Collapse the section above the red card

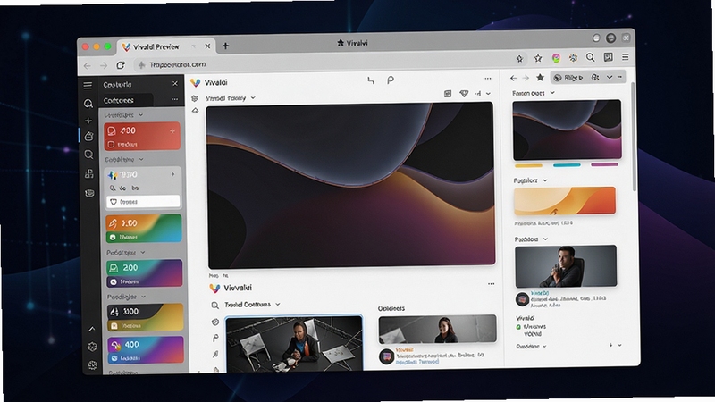coord(140,115)
